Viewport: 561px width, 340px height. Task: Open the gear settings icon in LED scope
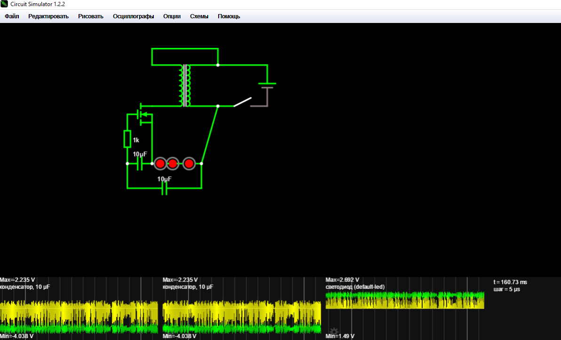[x=334, y=332]
